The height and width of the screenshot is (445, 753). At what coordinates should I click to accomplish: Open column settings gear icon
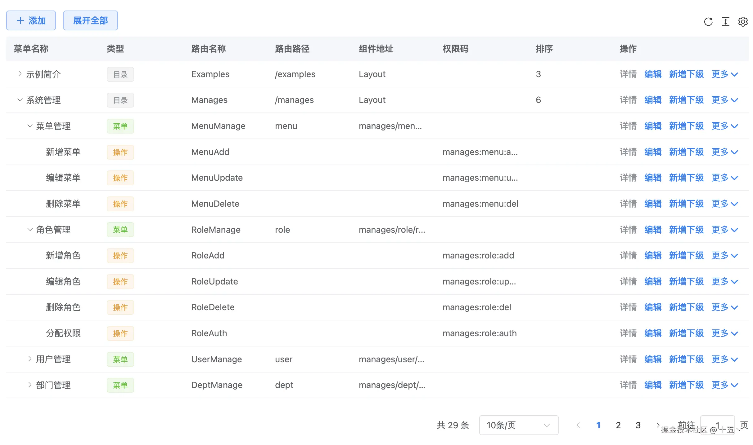pyautogui.click(x=743, y=22)
